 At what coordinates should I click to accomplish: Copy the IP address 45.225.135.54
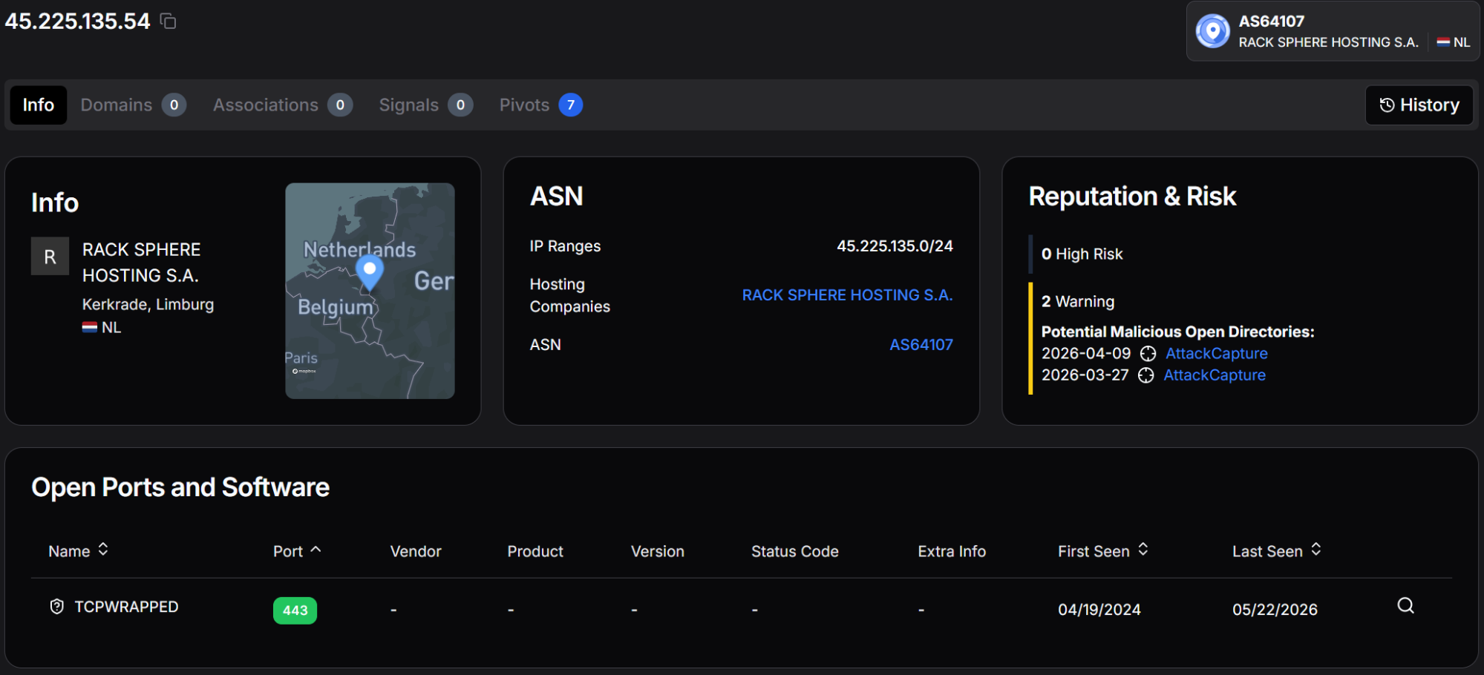pos(169,22)
